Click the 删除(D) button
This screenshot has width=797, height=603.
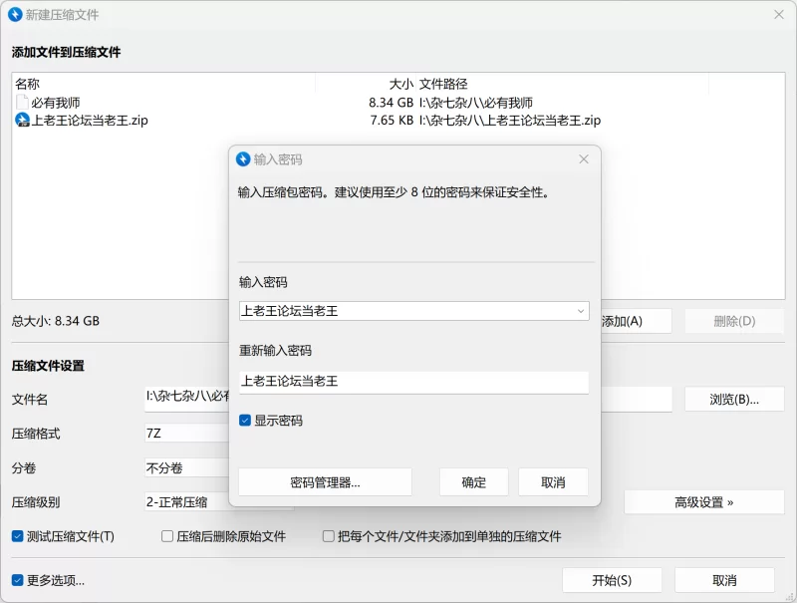tap(734, 321)
